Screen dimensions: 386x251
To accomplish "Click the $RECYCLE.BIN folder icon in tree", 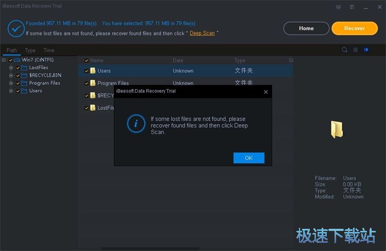I will pos(24,75).
